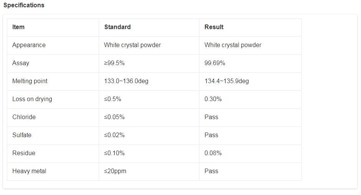Click the 133.0~136.0deg standard value
This screenshot has height=195, width=361.
point(126,81)
